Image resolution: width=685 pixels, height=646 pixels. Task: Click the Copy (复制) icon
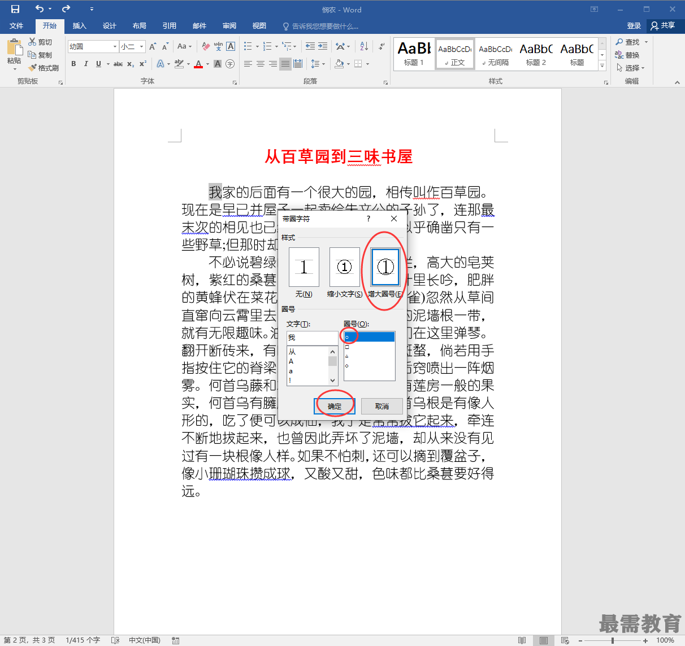(x=32, y=55)
